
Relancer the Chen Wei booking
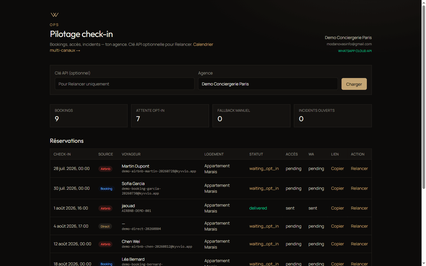tap(359, 244)
